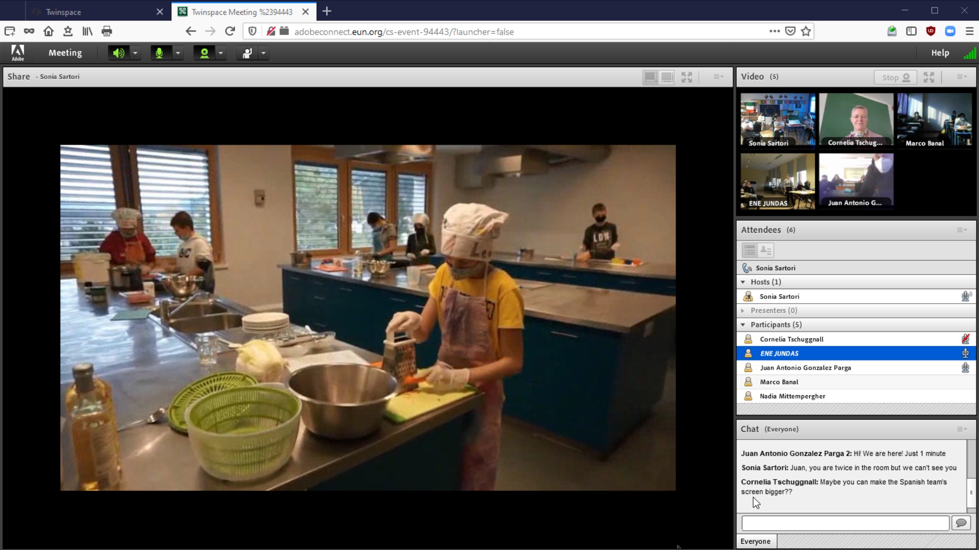Open the Chat pod options menu
The width and height of the screenshot is (979, 550).
tap(962, 429)
